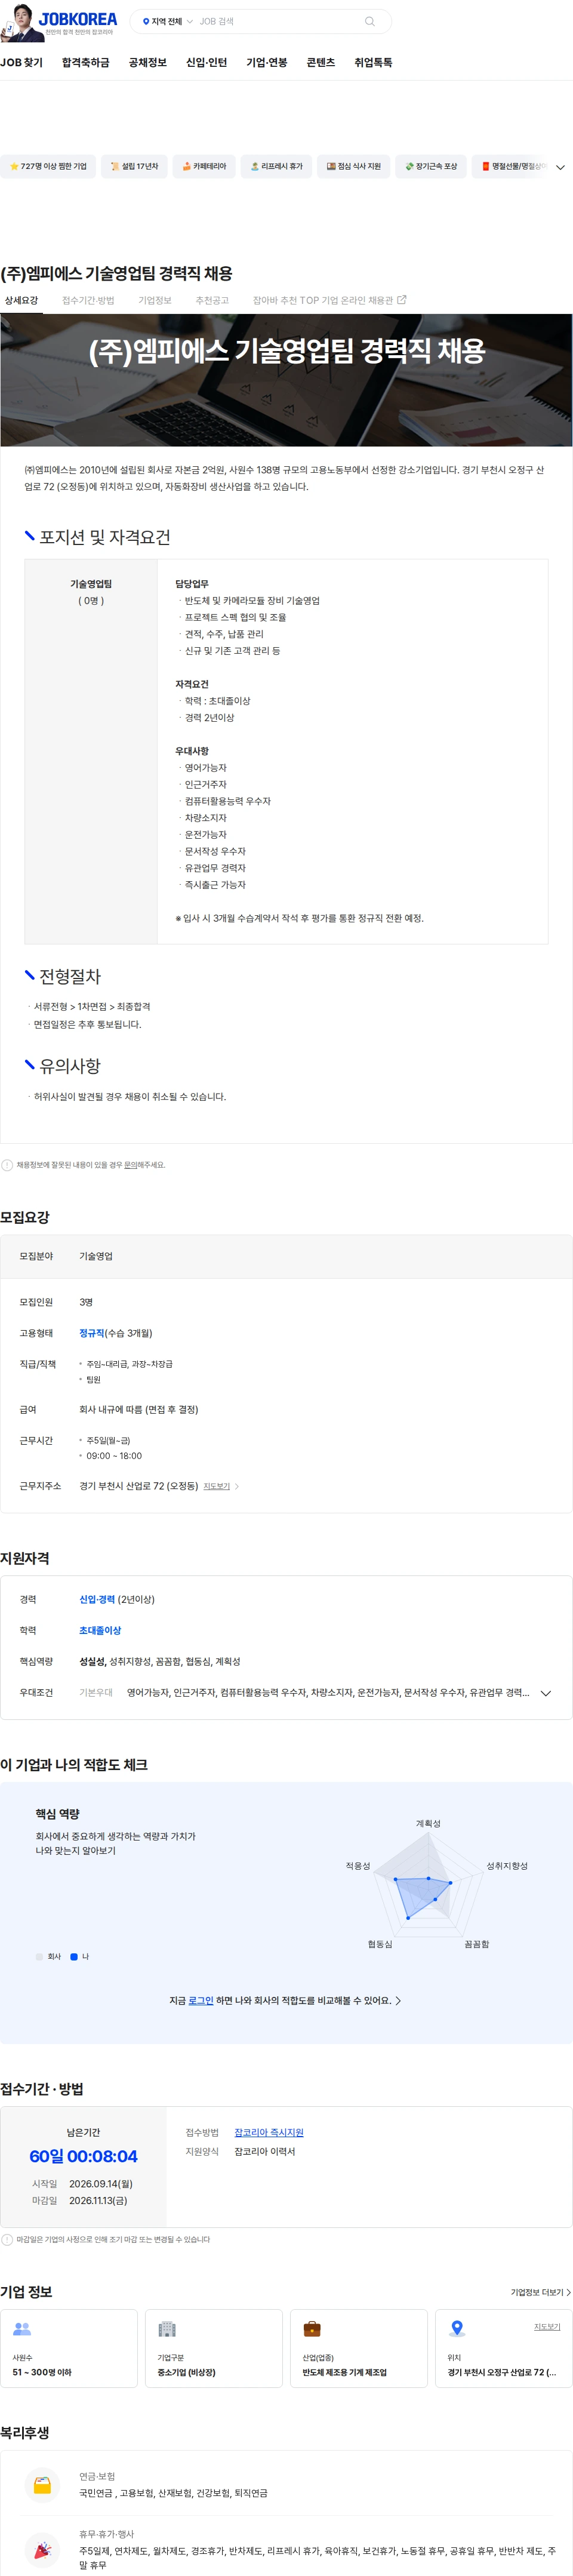Viewport: 573px width, 2576px height.
Task: Open the 기업·연봉 menu
Action: pos(266,62)
